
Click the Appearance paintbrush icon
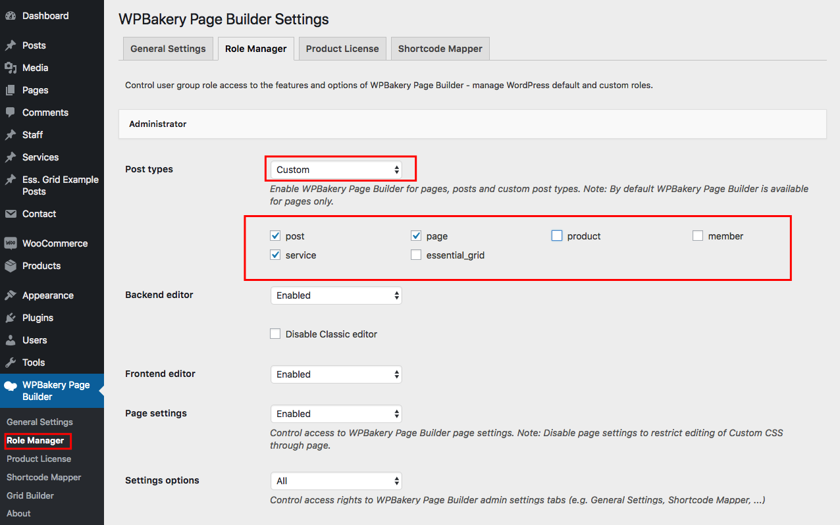click(11, 295)
